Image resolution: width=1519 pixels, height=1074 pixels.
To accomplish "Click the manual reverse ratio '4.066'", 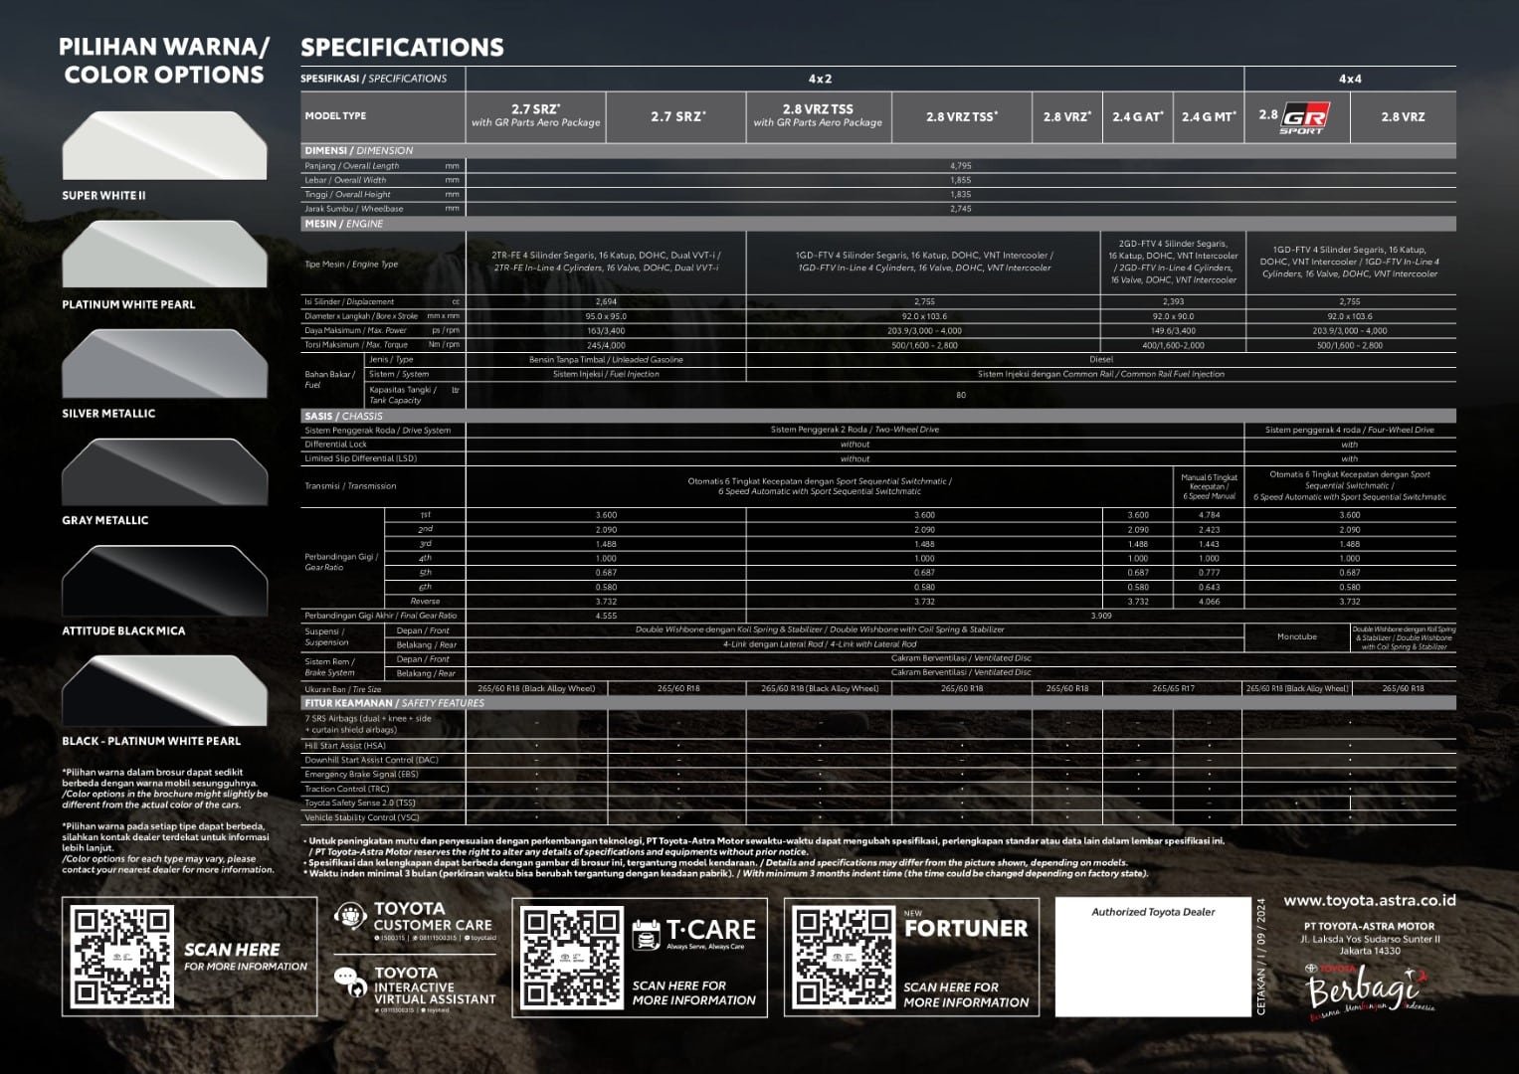I will coord(1209,602).
